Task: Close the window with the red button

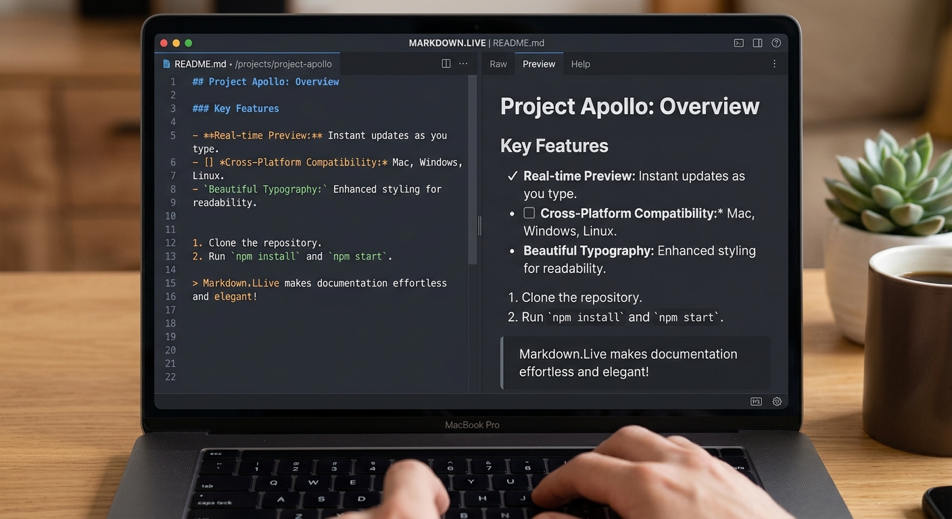Action: (x=164, y=43)
